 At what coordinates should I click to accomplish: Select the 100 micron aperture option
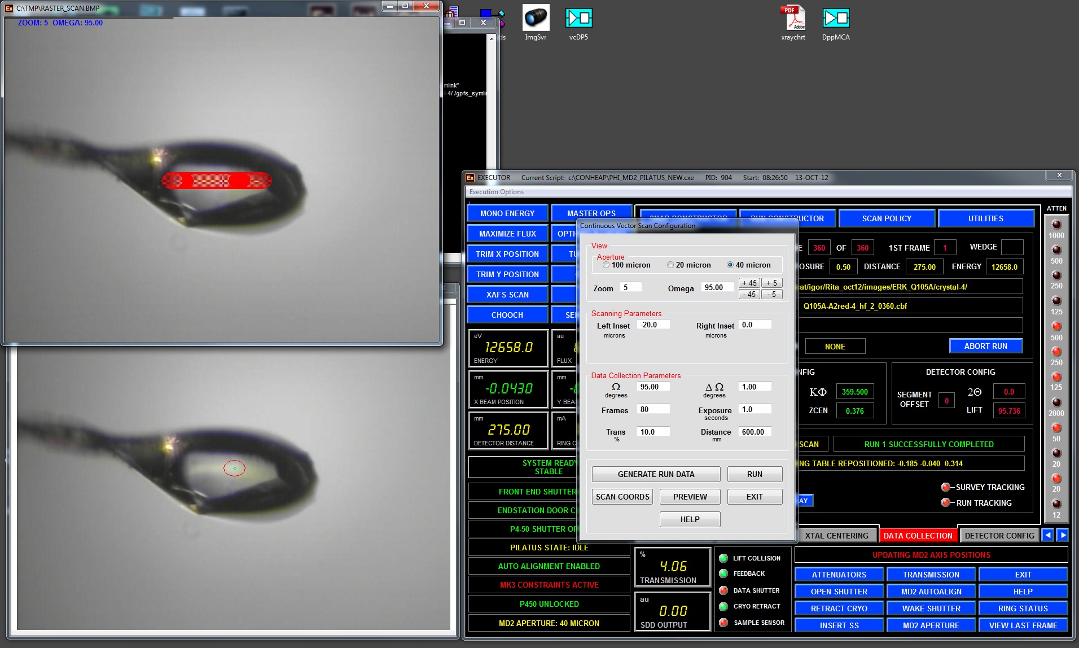point(606,265)
